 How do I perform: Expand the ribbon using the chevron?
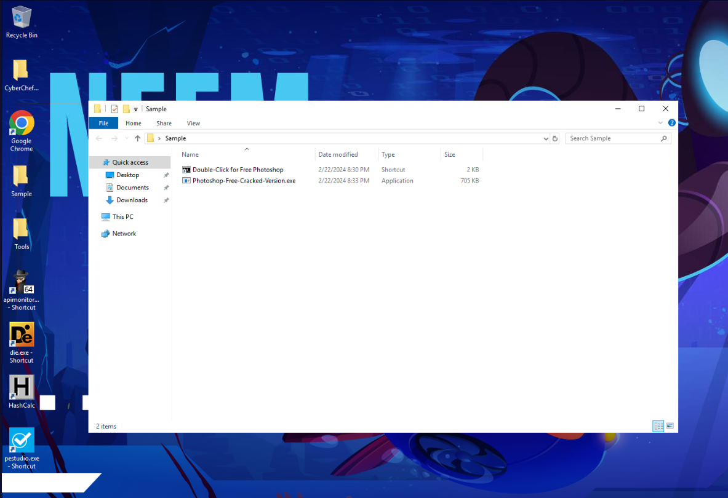click(x=660, y=123)
